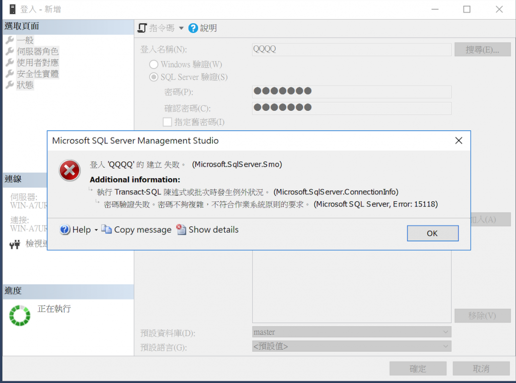Click the 取消 button

pyautogui.click(x=481, y=368)
